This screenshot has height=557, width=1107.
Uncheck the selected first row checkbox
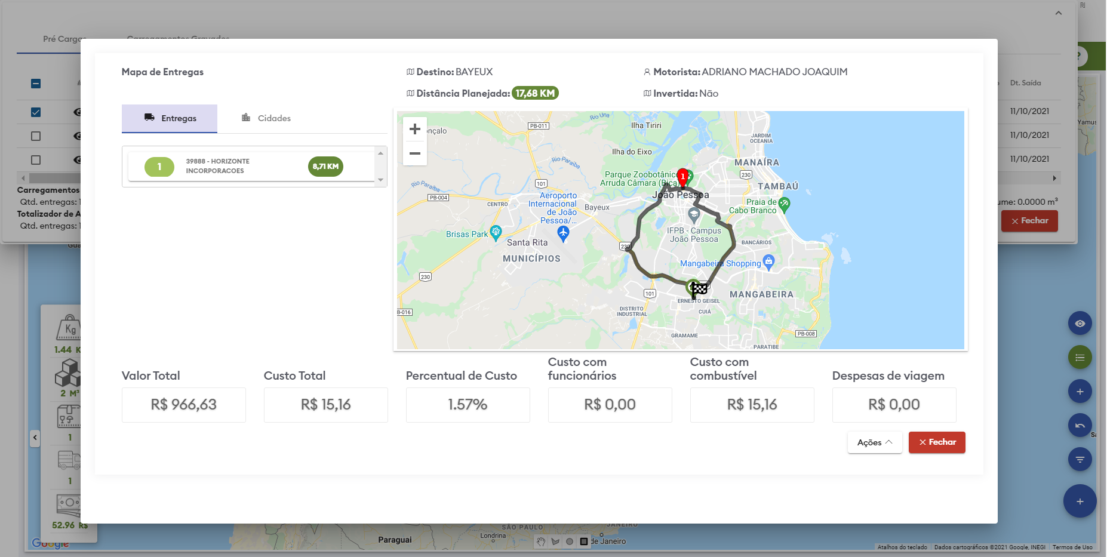point(36,112)
